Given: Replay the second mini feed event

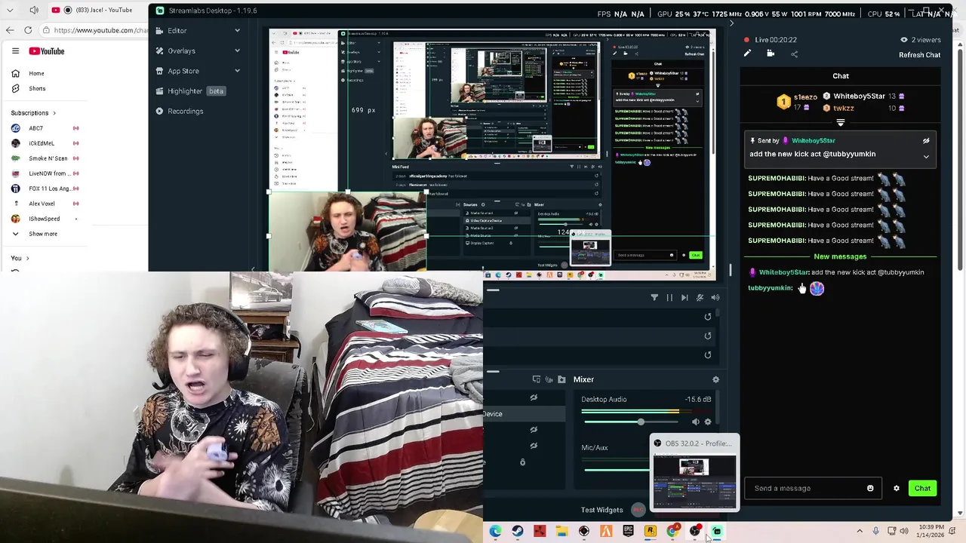Looking at the screenshot, I should (708, 336).
